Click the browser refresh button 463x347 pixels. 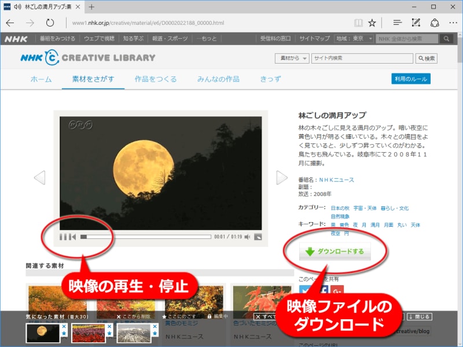coord(50,23)
